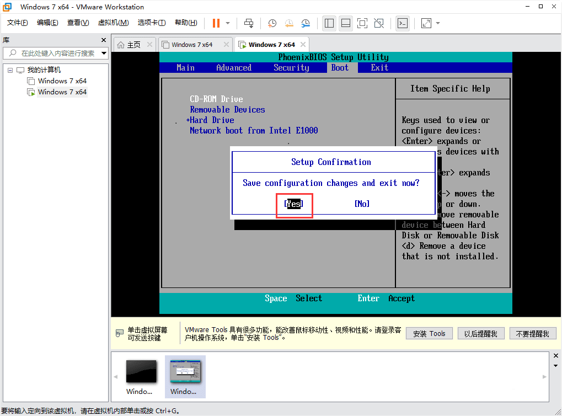
Task: Select the first Windows 7 x64 tree item
Action: 62,81
